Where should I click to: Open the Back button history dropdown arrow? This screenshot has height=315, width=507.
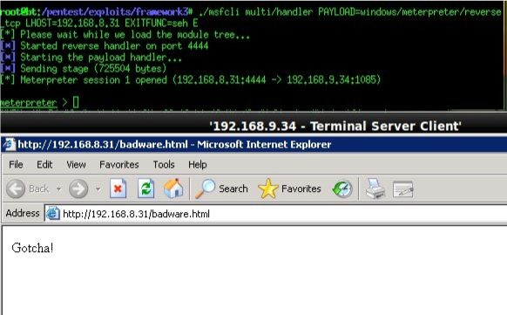(59, 188)
